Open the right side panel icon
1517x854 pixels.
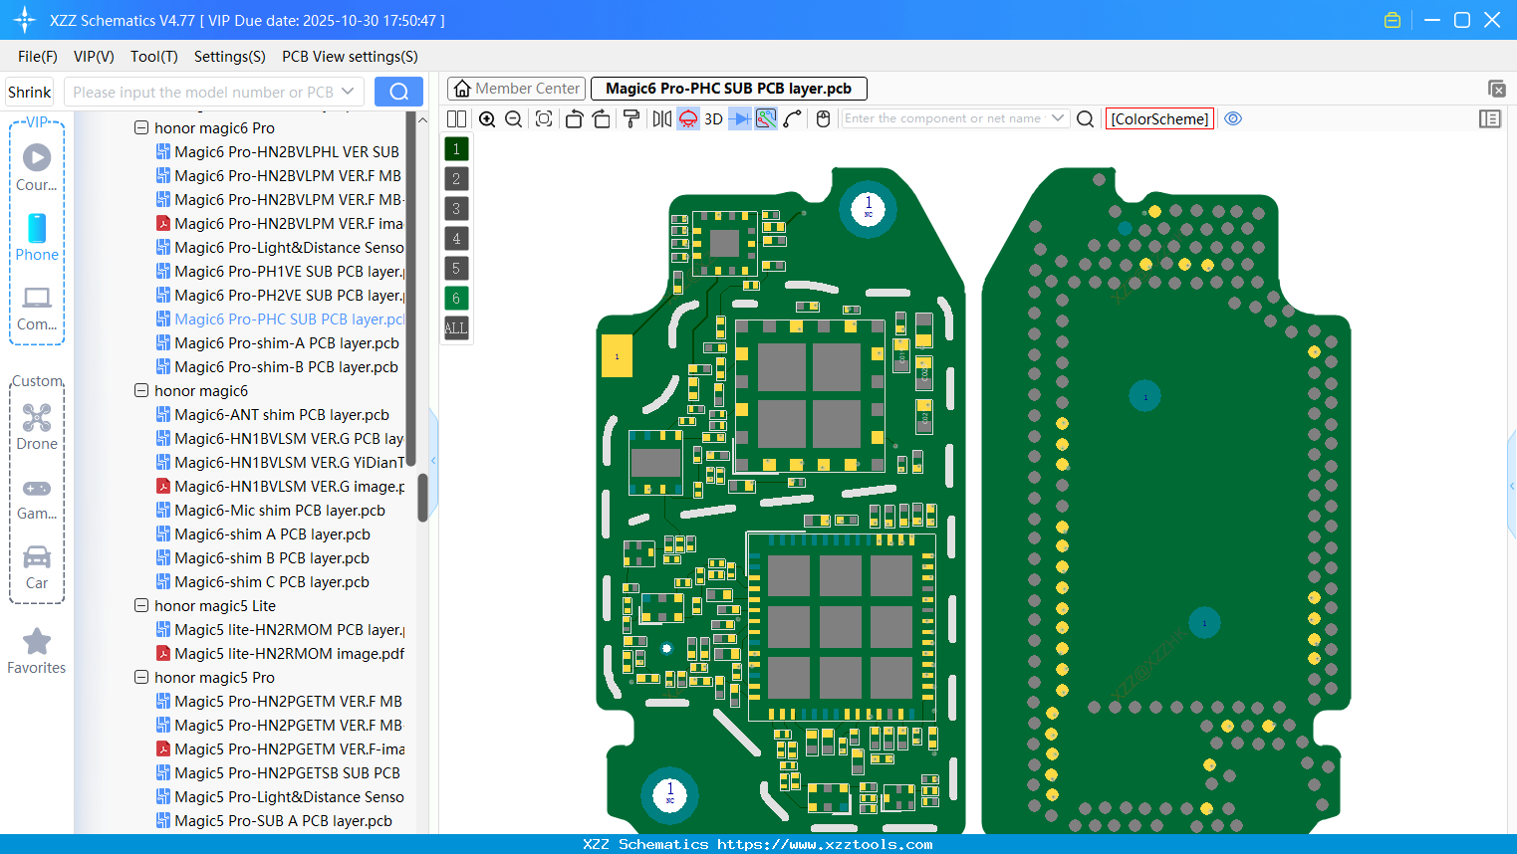[1490, 118]
